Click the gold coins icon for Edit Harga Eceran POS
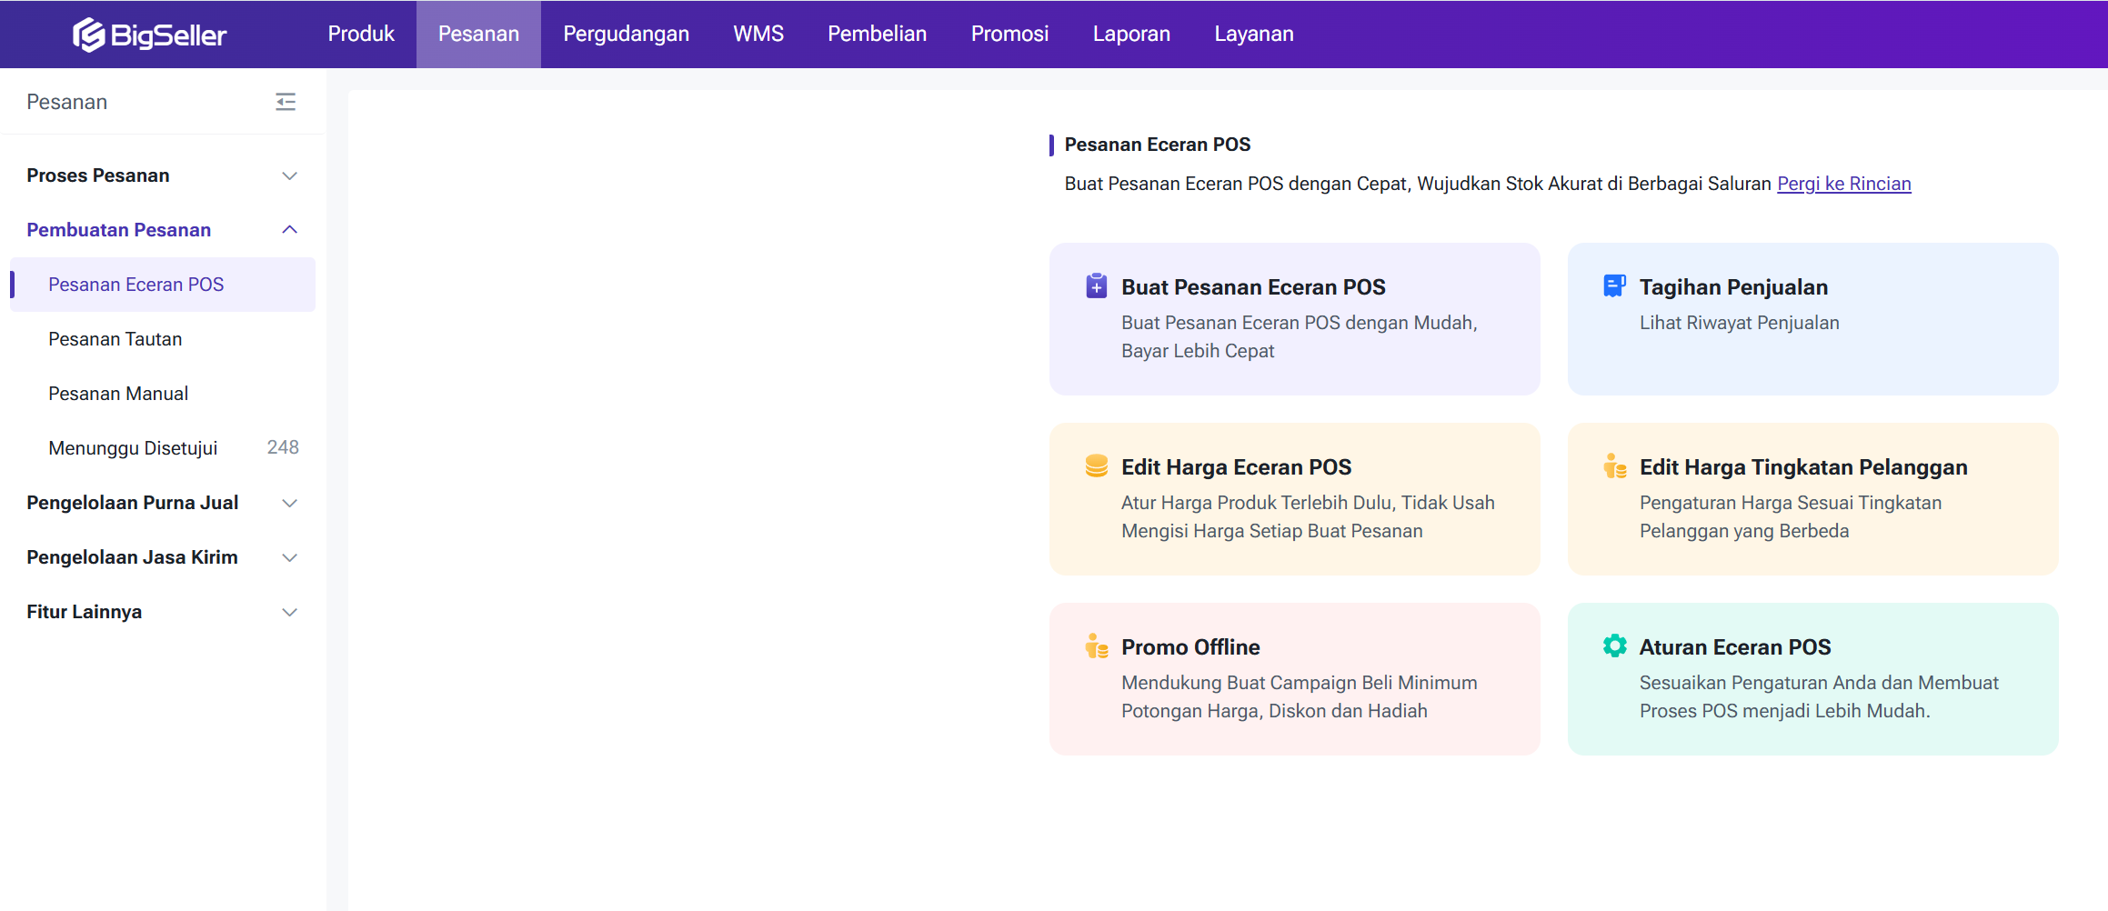 (x=1096, y=466)
